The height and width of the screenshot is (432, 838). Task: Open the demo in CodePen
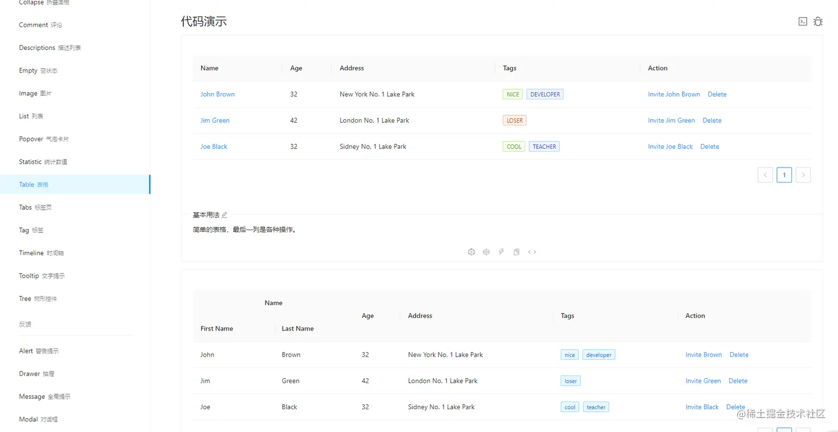pyautogui.click(x=486, y=252)
